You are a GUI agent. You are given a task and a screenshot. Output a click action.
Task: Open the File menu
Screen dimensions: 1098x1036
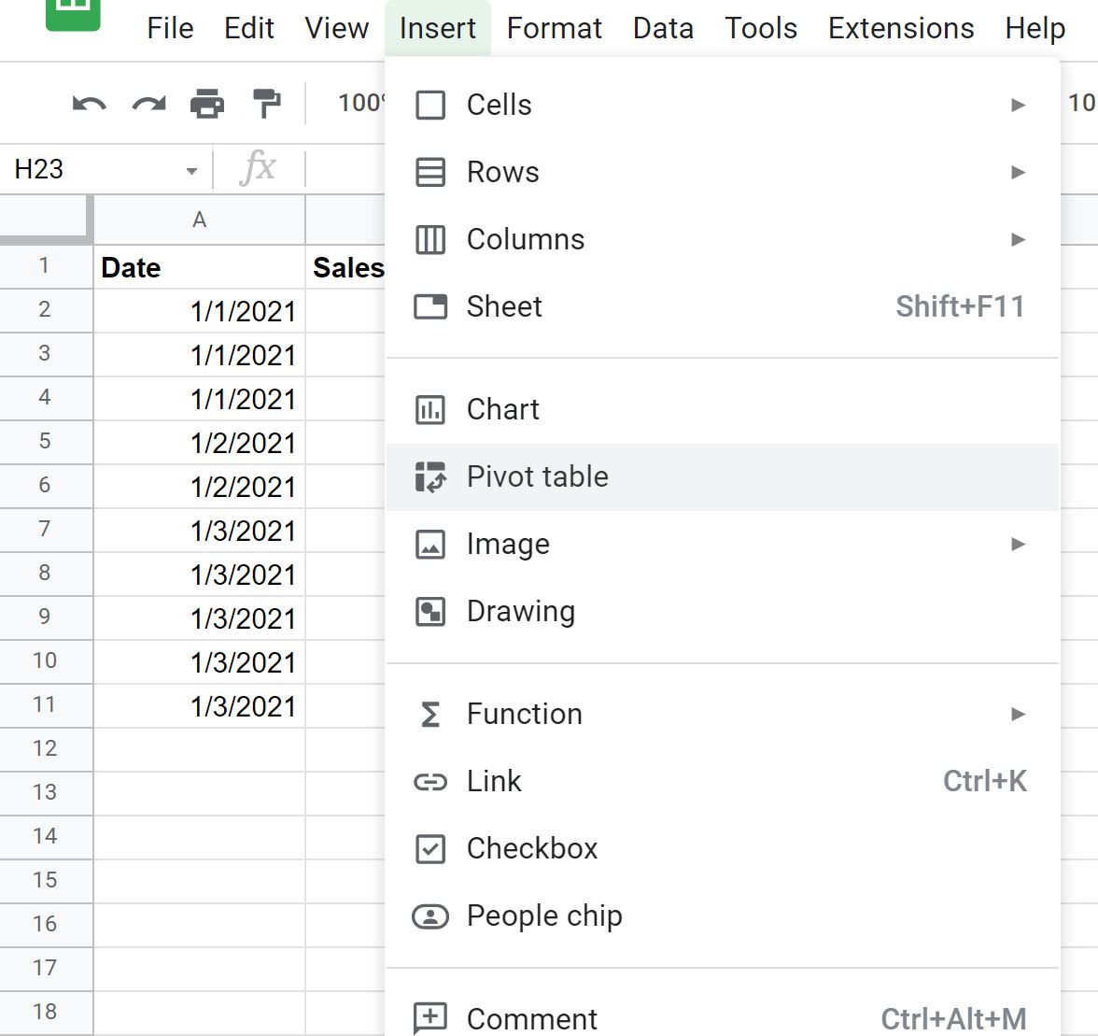pyautogui.click(x=170, y=29)
